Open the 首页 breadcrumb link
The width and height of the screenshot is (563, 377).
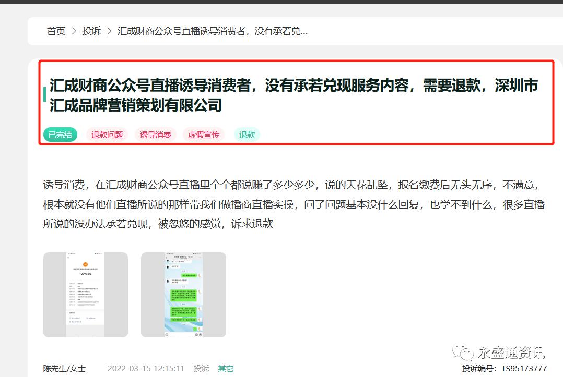(x=56, y=31)
